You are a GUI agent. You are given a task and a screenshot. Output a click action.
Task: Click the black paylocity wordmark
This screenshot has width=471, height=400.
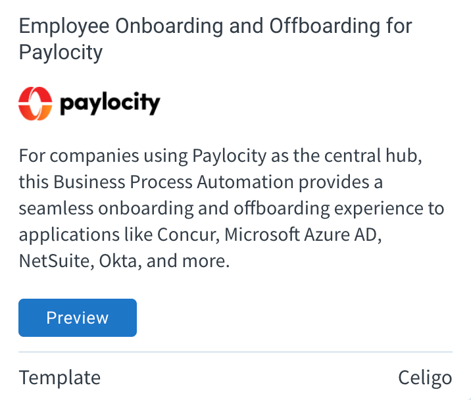click(110, 104)
